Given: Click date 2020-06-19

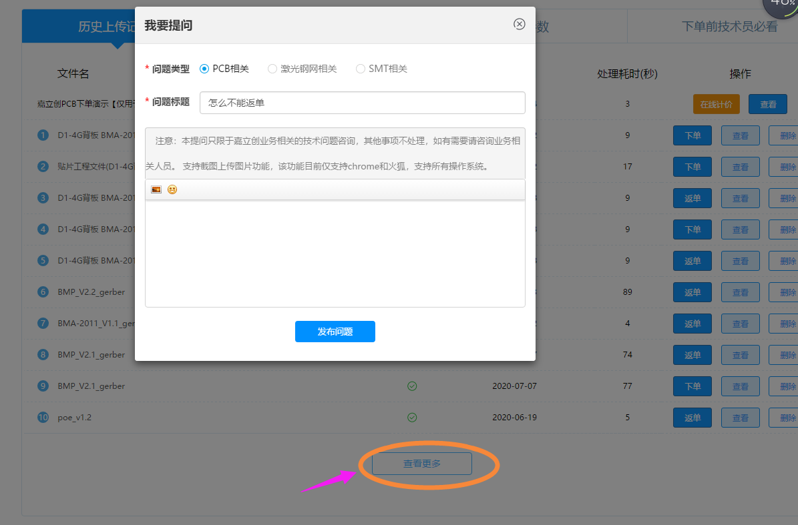Looking at the screenshot, I should pos(514,417).
